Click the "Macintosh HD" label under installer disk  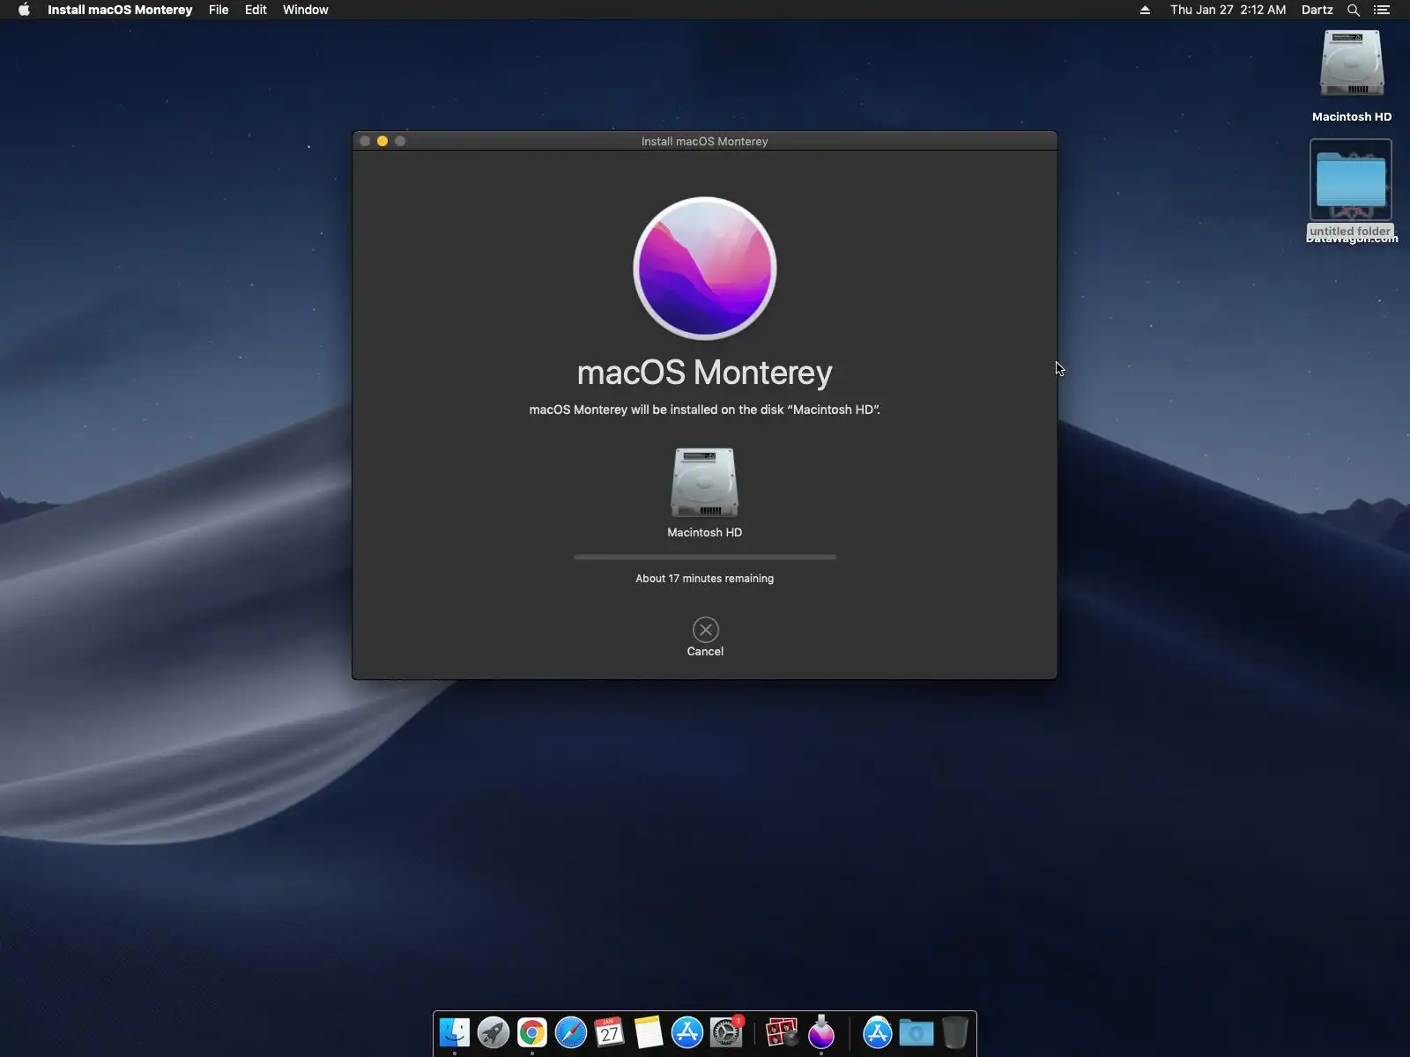(705, 533)
